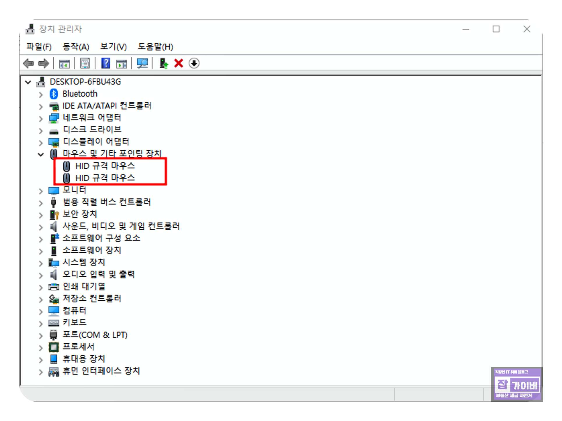The width and height of the screenshot is (562, 421).
Task: Click Scan for hardware changes monitor icon
Action: click(x=142, y=63)
